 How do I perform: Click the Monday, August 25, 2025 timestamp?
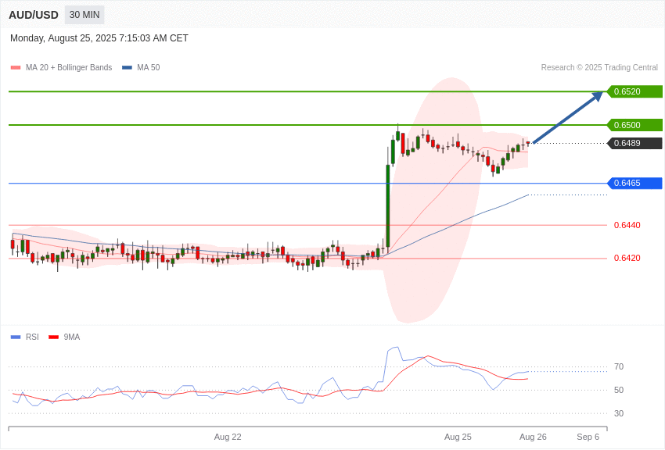pyautogui.click(x=99, y=38)
